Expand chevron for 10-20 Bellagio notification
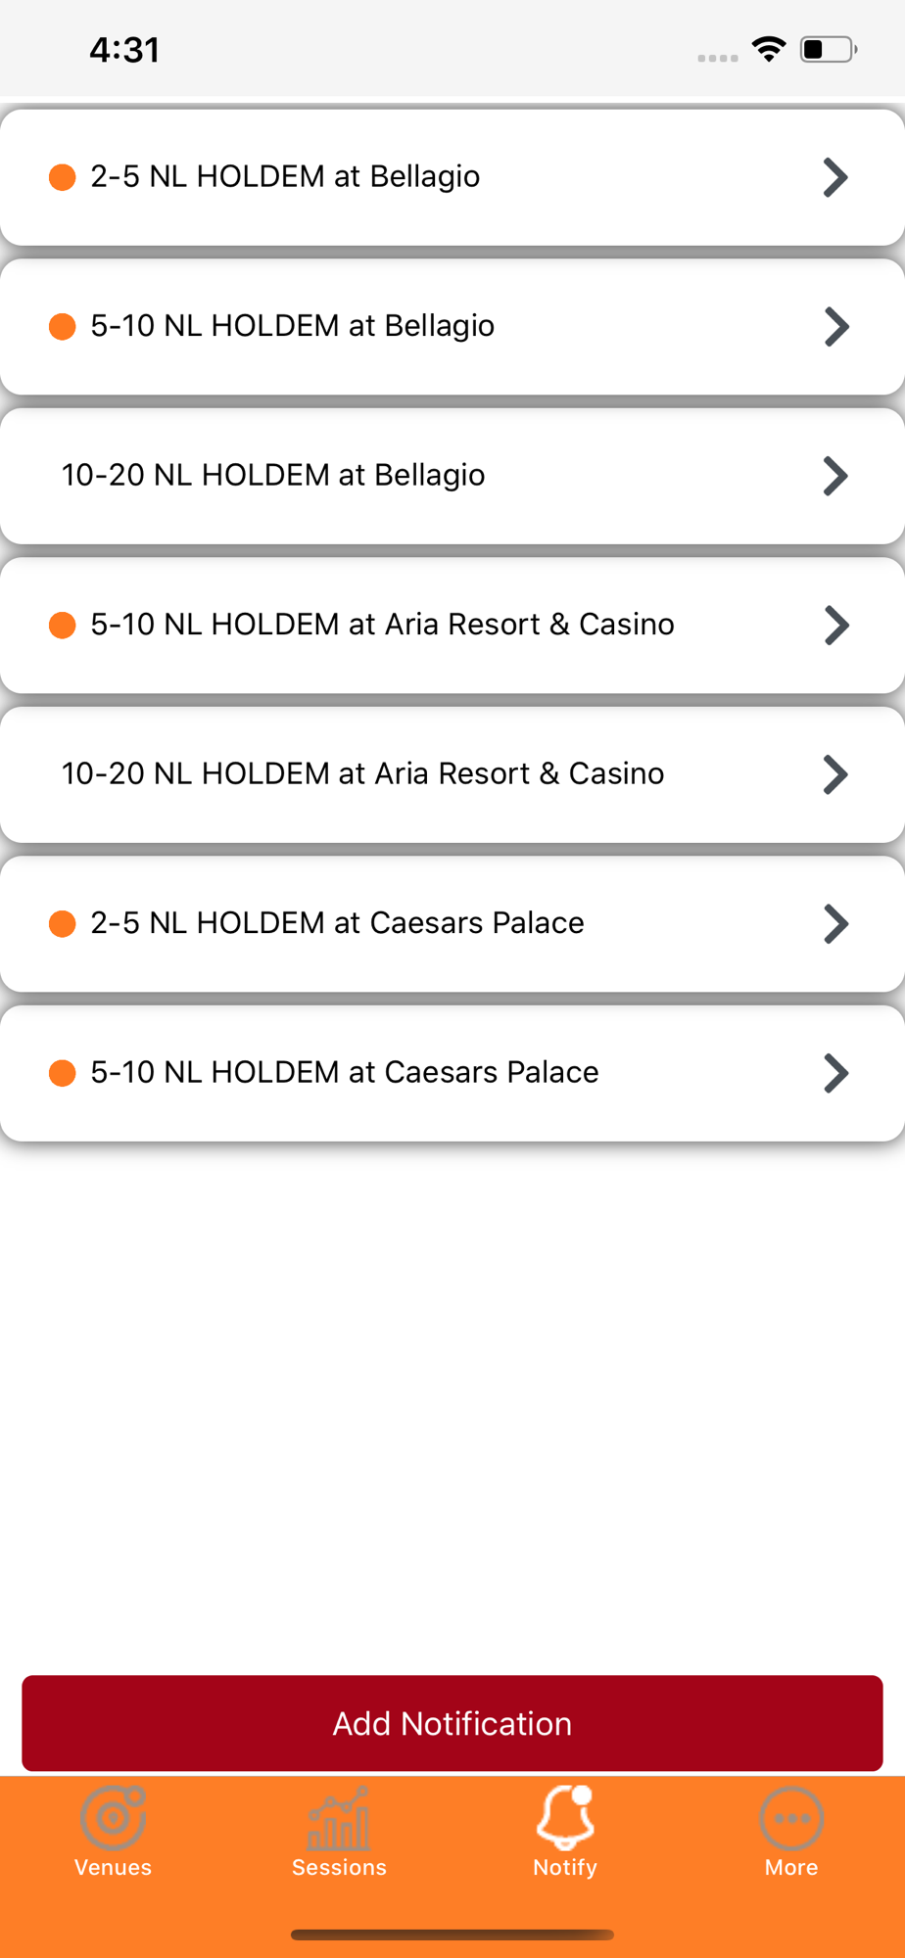The image size is (905, 1958). coord(835,476)
